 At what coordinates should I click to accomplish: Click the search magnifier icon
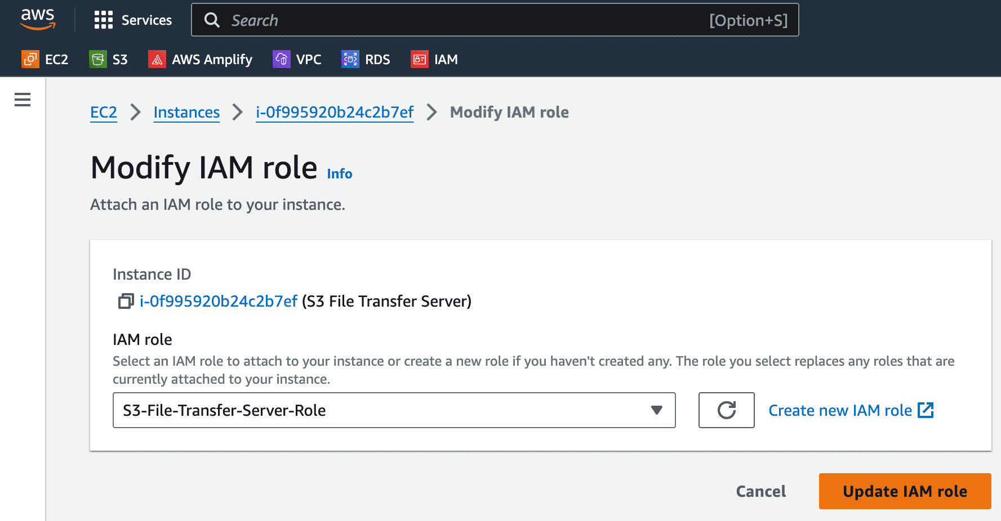[212, 20]
